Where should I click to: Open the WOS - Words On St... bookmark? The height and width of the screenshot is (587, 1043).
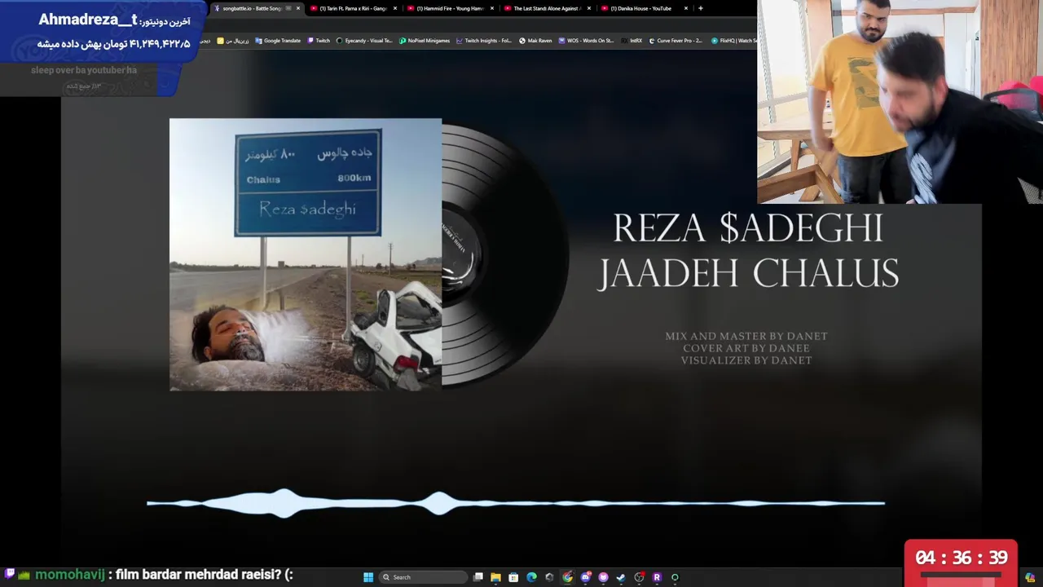pos(586,41)
